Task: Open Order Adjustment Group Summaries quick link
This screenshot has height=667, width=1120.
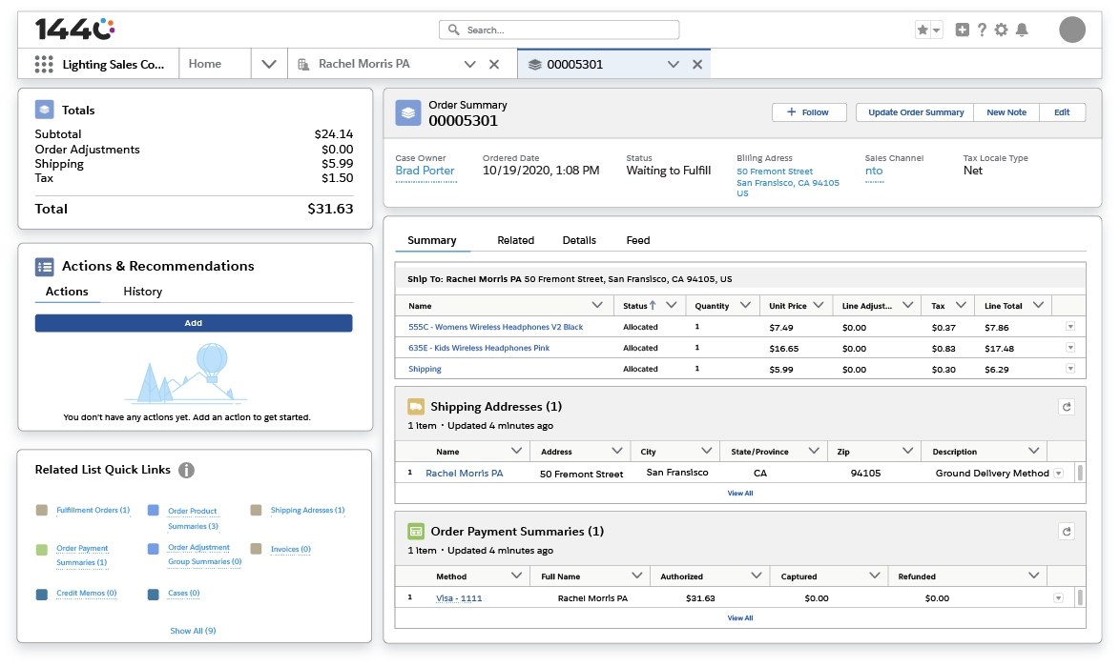Action: pyautogui.click(x=205, y=555)
